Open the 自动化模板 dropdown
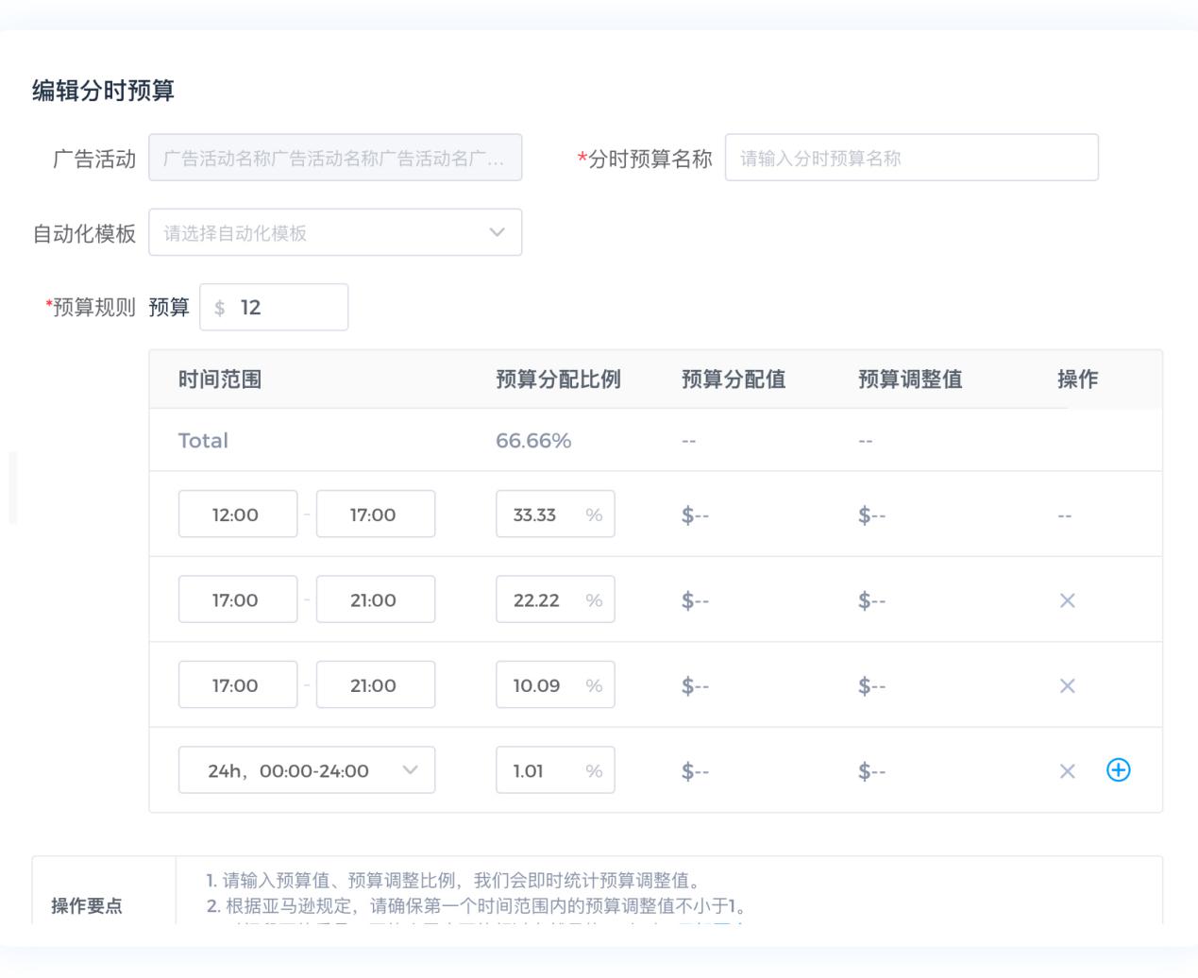1198x978 pixels. click(335, 232)
